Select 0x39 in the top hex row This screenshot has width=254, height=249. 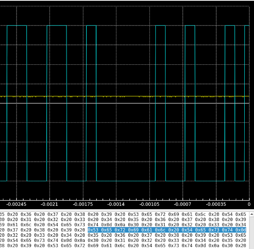[x=106, y=214]
